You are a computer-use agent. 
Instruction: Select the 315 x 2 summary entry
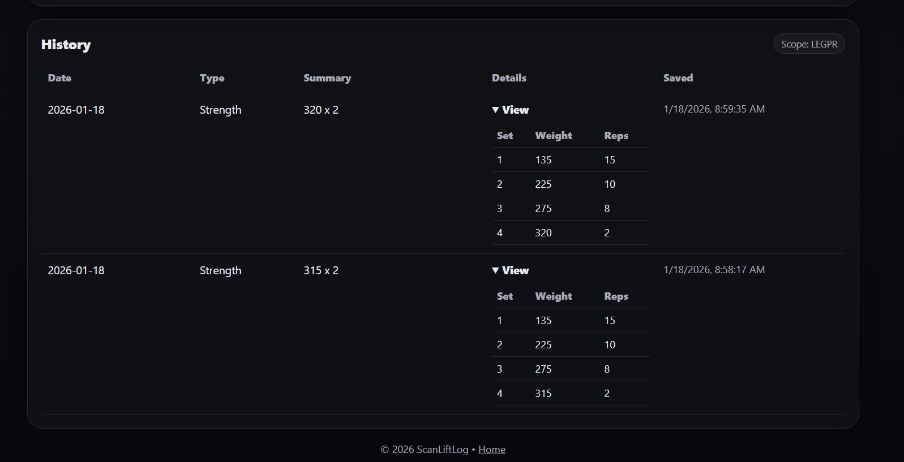tap(320, 270)
